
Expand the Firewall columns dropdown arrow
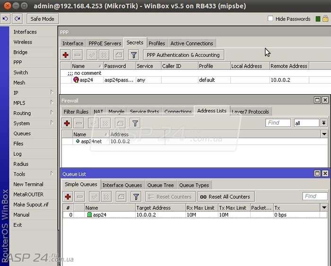[324, 134]
